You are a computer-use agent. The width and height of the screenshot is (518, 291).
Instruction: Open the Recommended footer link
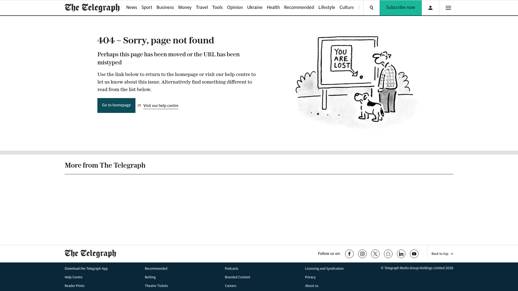[x=156, y=269]
